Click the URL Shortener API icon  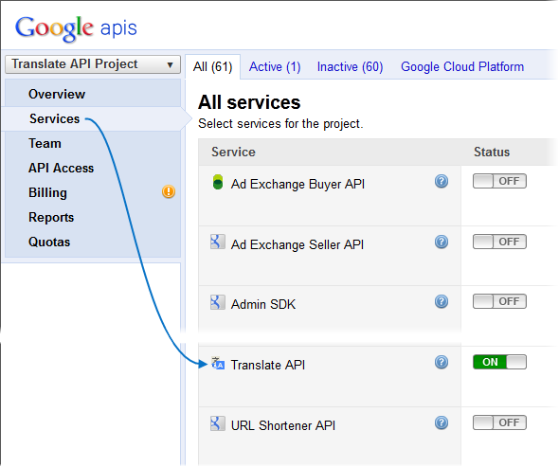coord(218,423)
